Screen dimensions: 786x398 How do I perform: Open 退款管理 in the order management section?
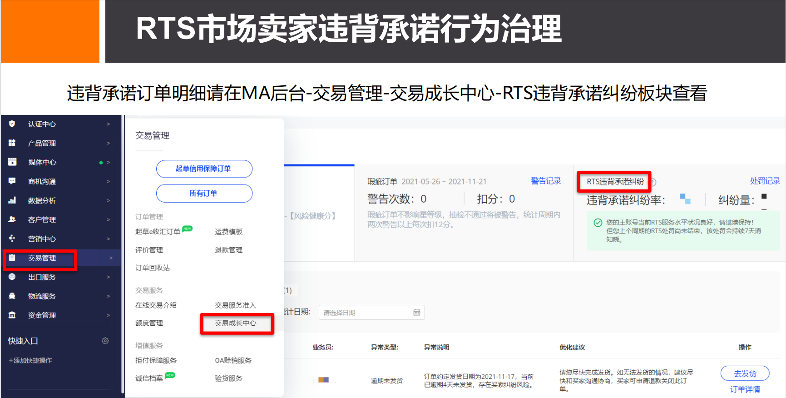tap(228, 250)
